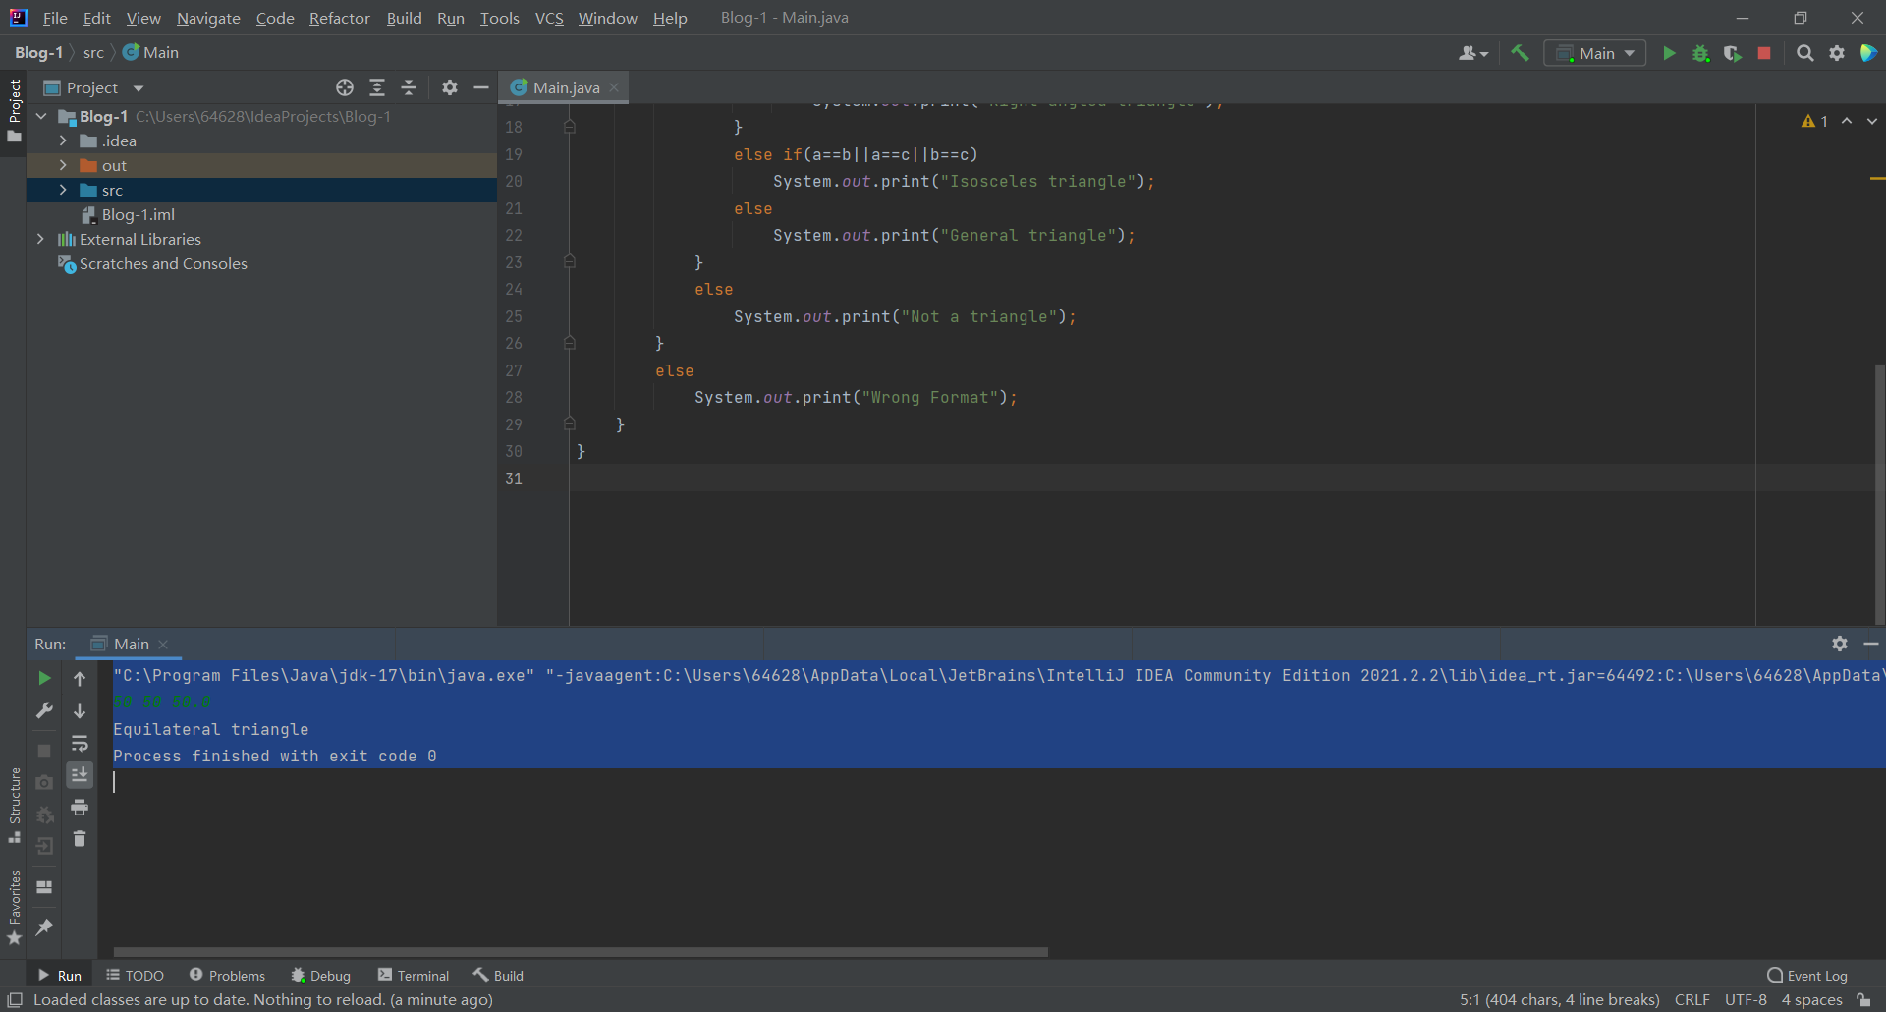Expand External Libraries node

point(40,239)
